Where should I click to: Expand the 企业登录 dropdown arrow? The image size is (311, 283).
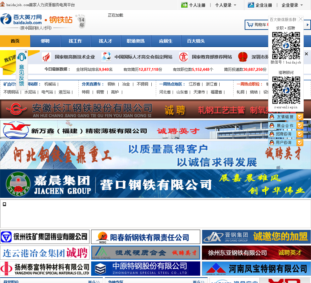coord(302,5)
